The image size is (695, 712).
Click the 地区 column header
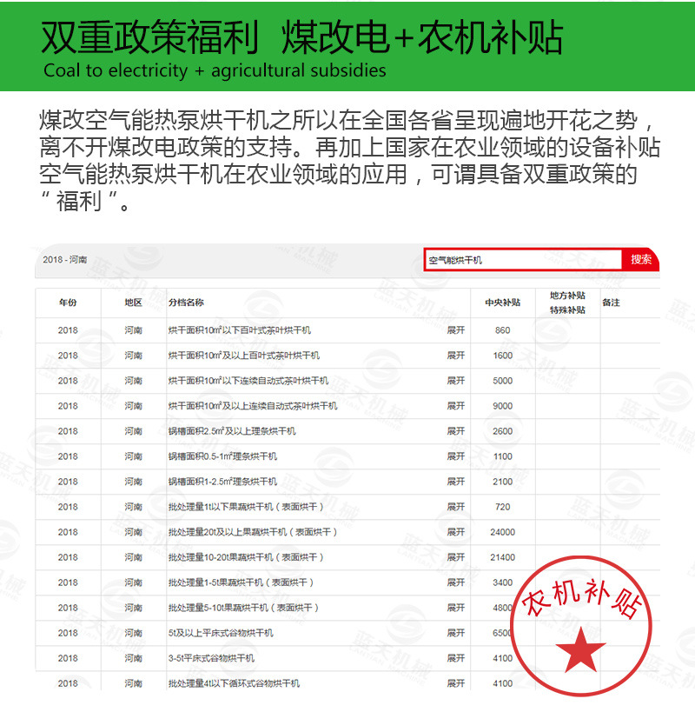pyautogui.click(x=134, y=303)
